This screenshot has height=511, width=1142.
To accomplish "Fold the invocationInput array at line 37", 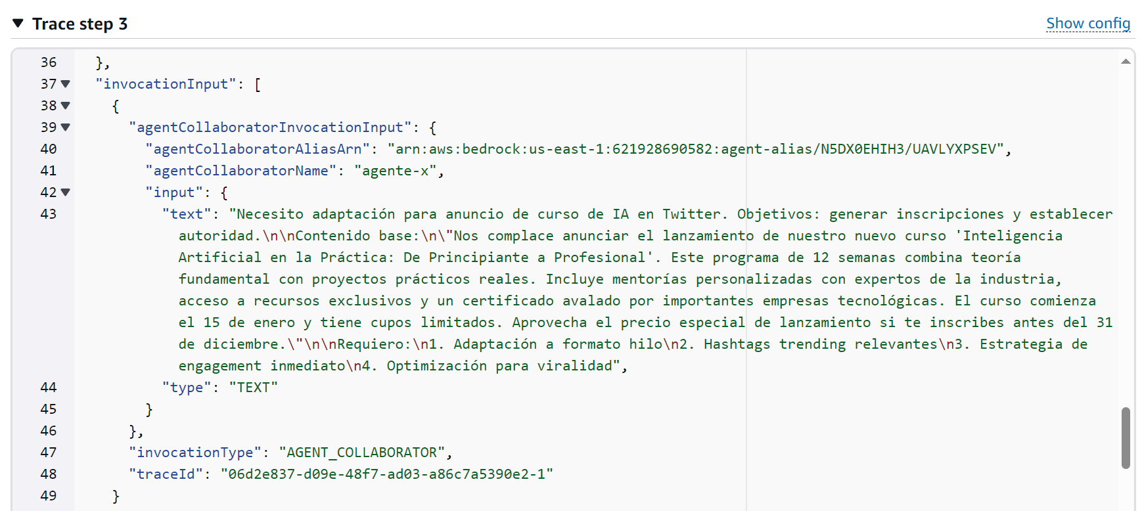I will [x=65, y=84].
